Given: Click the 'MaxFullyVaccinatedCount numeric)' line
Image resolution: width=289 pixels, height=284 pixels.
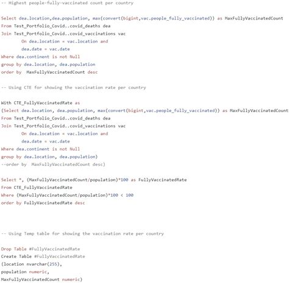Looking at the screenshot, I should pos(41,280).
